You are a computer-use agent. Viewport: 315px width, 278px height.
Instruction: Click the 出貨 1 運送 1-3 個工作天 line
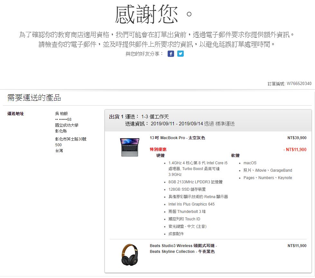coord(139,117)
